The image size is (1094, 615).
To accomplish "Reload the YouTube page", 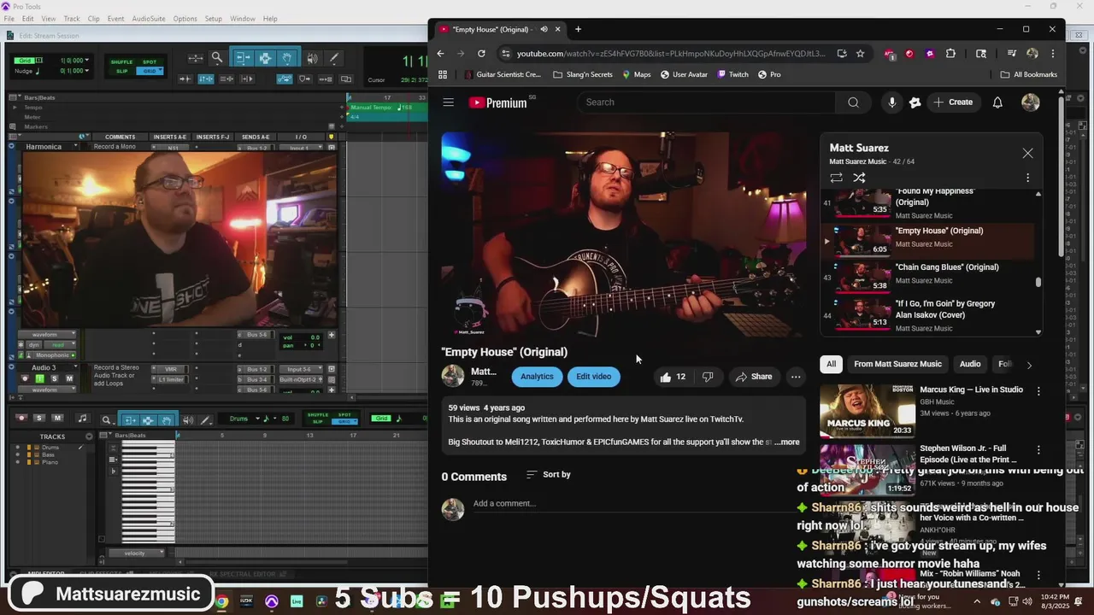I will coord(481,53).
